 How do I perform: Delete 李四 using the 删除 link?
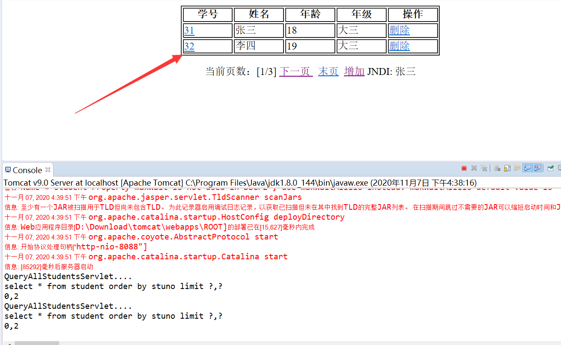[x=399, y=46]
